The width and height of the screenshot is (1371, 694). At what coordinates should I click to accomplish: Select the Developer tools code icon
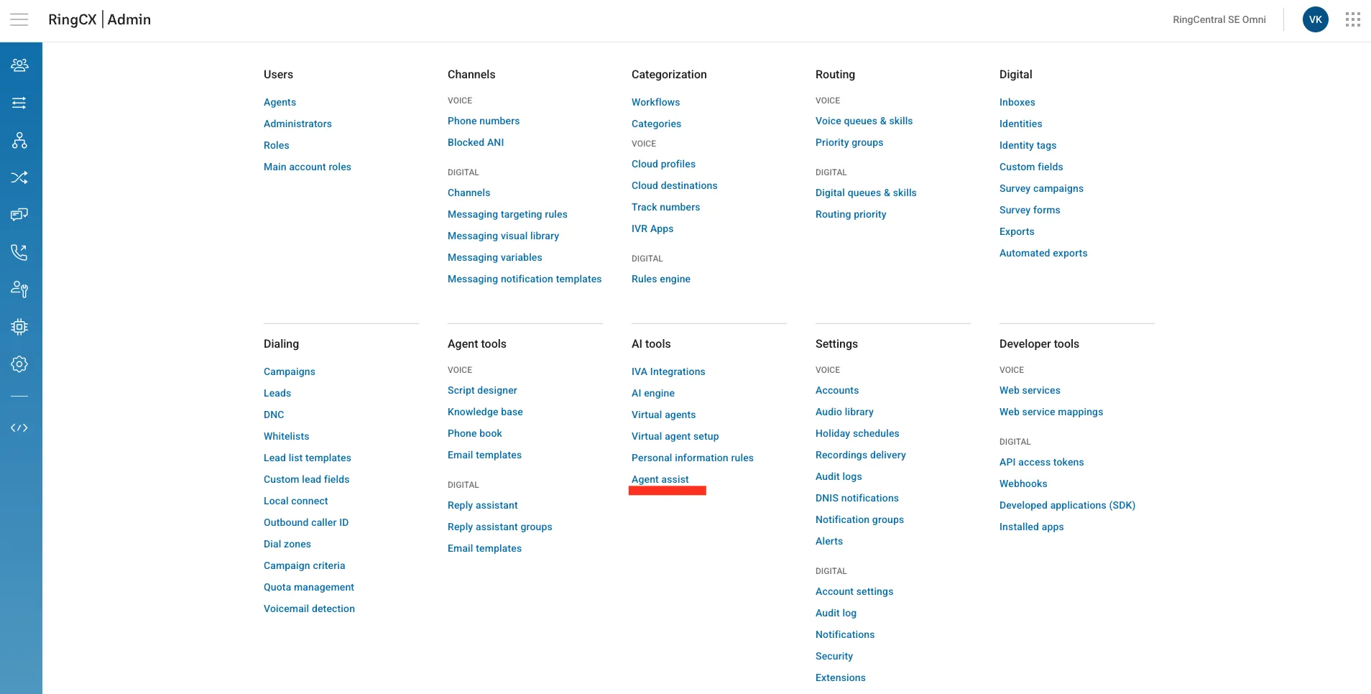pos(19,427)
